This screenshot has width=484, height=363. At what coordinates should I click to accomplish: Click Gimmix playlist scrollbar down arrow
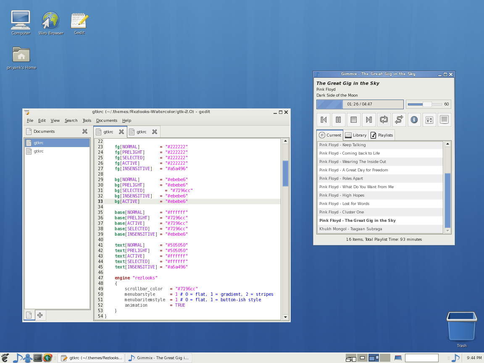coord(447,231)
